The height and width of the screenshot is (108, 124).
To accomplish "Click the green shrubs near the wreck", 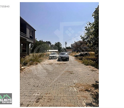I will tap(89, 62).
